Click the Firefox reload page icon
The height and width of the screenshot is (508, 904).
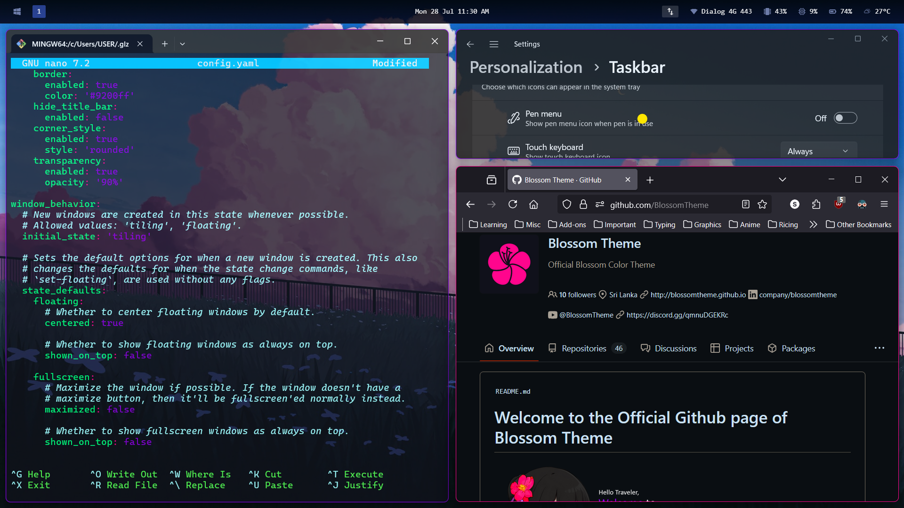[x=513, y=204]
